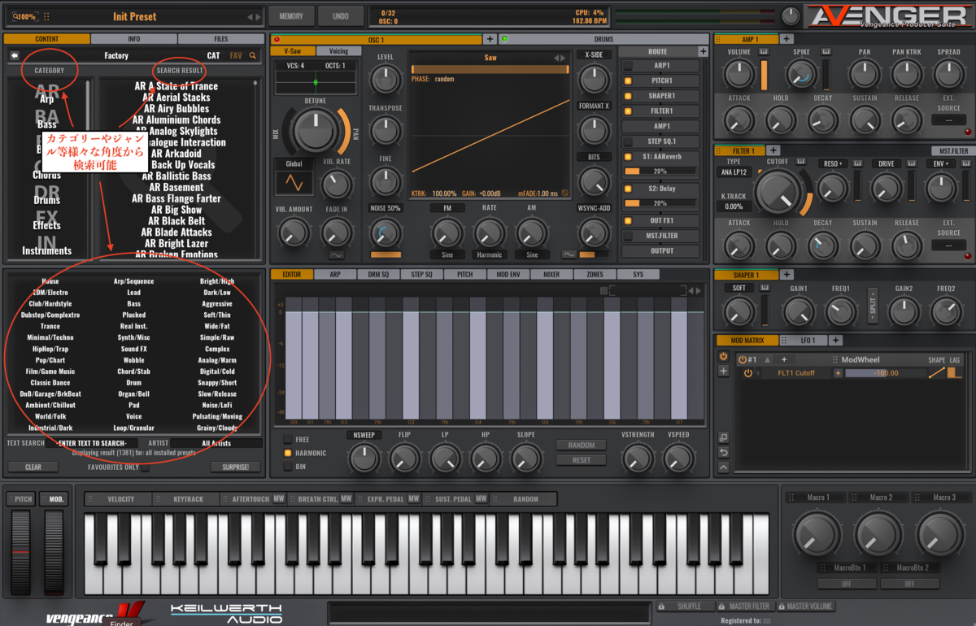Viewport: 976px width, 626px height.
Task: Open the AMP EXT. SOURCE dropdown
Action: point(949,120)
